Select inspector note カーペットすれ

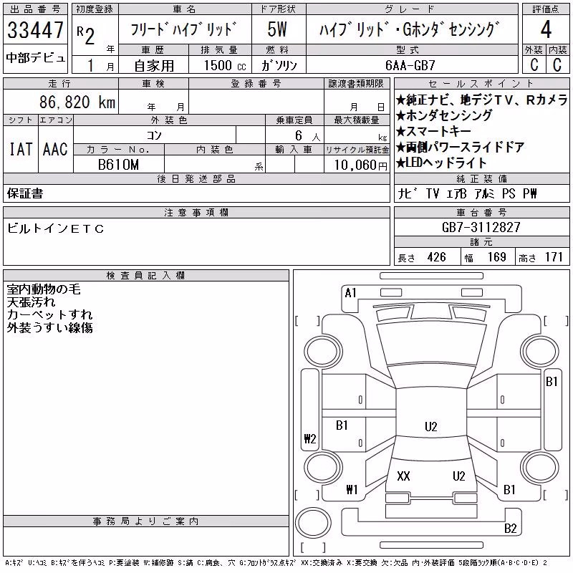49,315
